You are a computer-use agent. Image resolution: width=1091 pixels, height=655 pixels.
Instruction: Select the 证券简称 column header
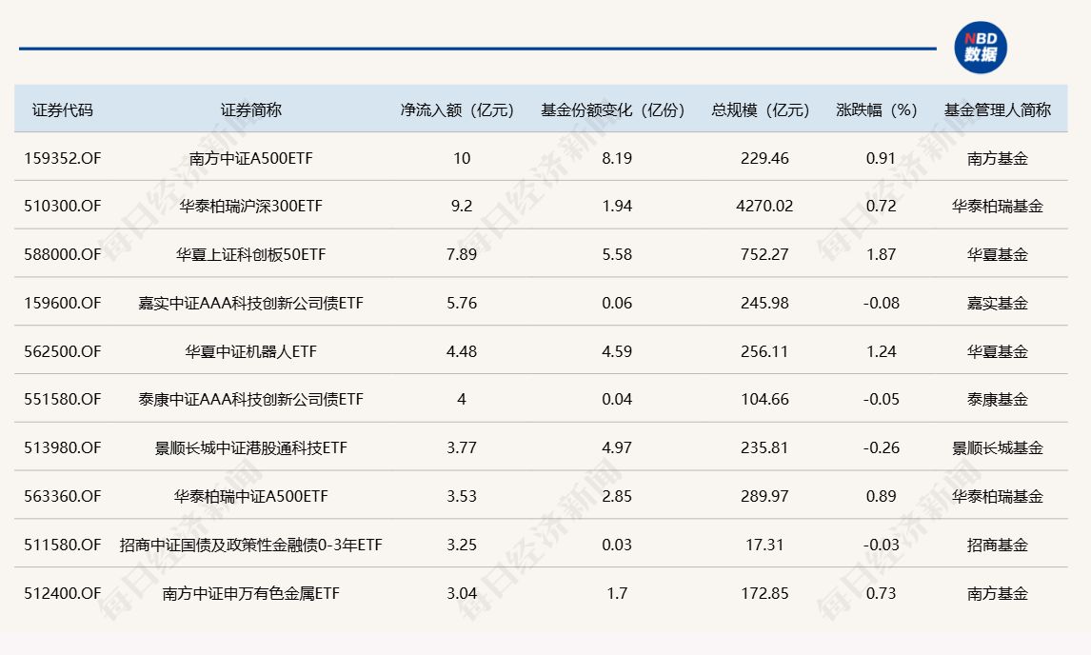(x=251, y=109)
